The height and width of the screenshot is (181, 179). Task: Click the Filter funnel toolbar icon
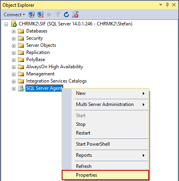pyautogui.click(x=58, y=14)
